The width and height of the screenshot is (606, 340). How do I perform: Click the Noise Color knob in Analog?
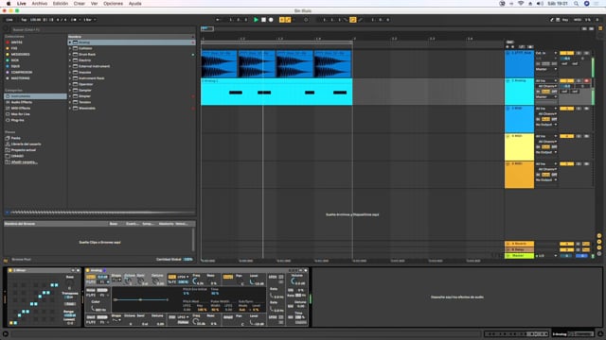tap(94, 308)
